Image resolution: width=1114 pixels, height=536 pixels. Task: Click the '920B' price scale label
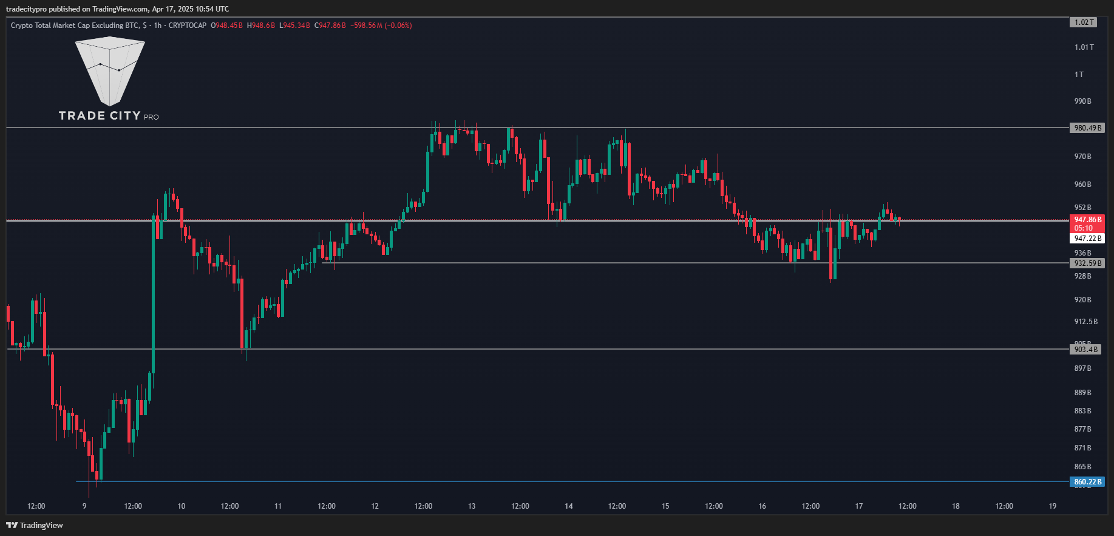tap(1082, 300)
